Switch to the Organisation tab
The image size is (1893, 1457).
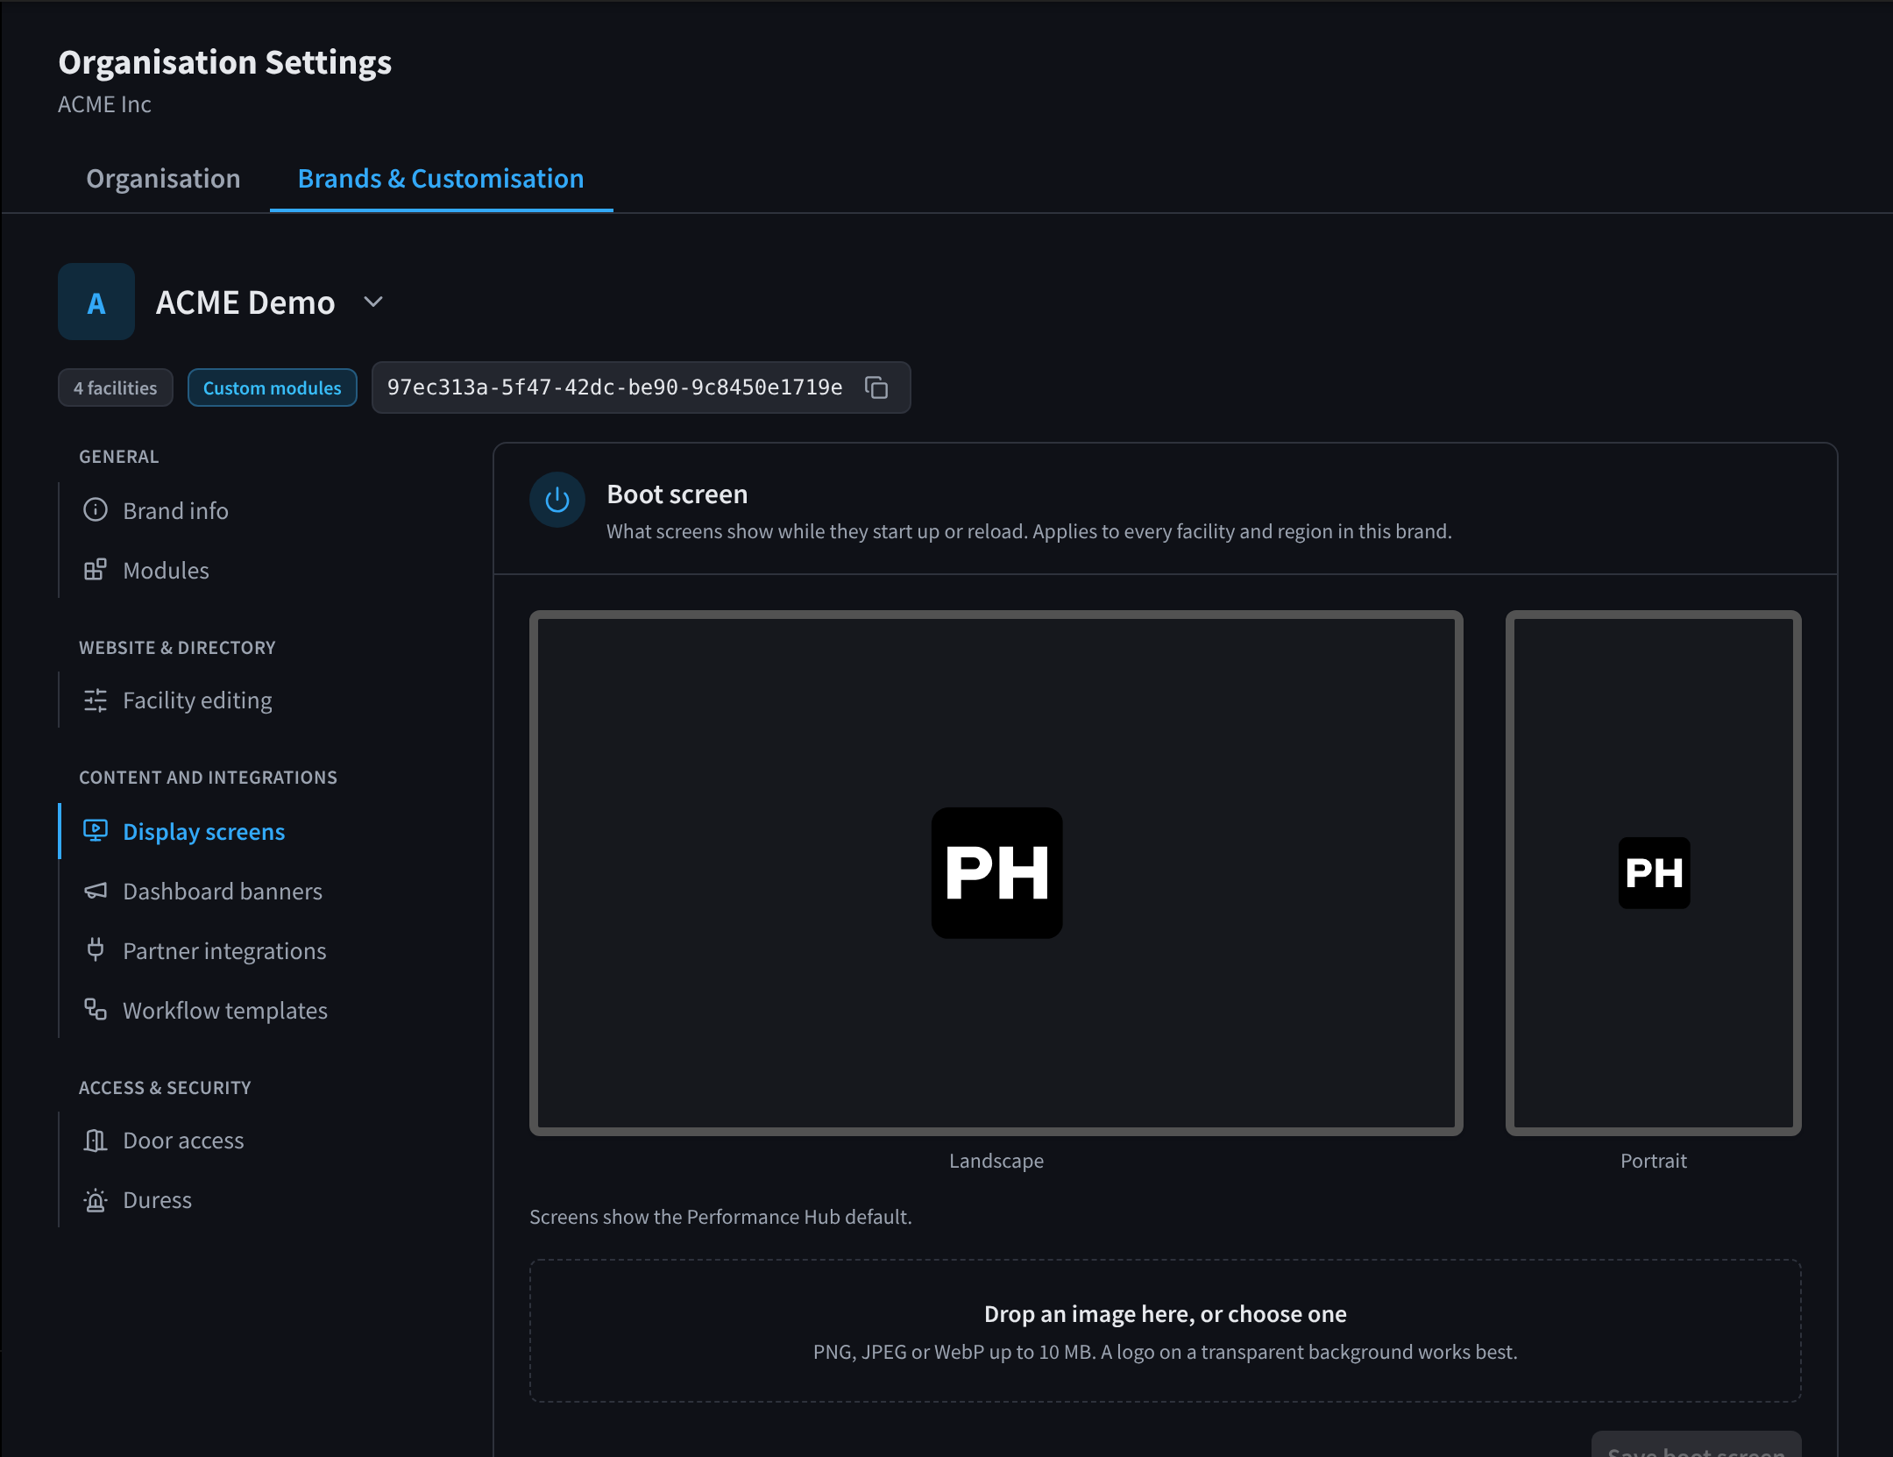point(163,179)
